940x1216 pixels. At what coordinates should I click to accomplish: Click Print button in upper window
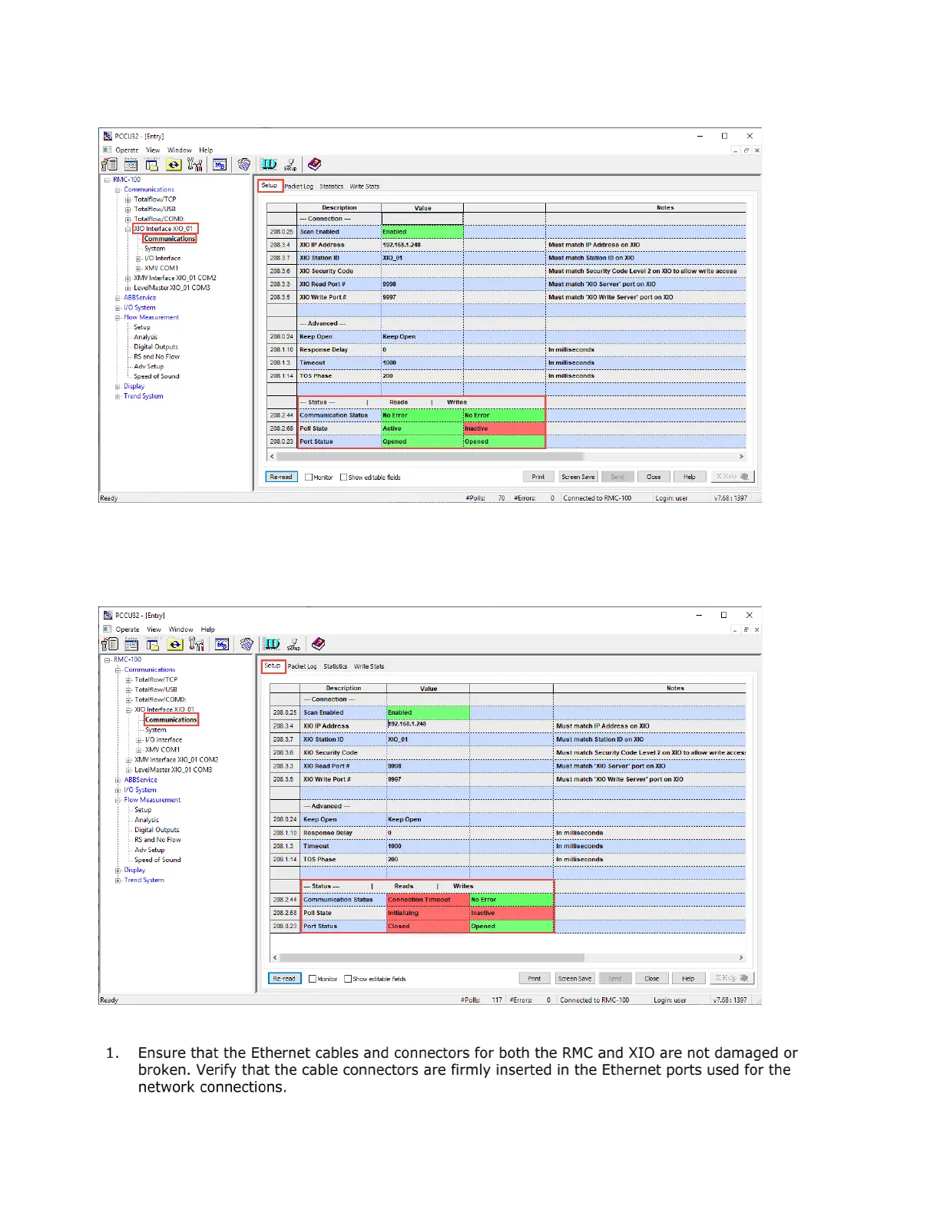[538, 477]
